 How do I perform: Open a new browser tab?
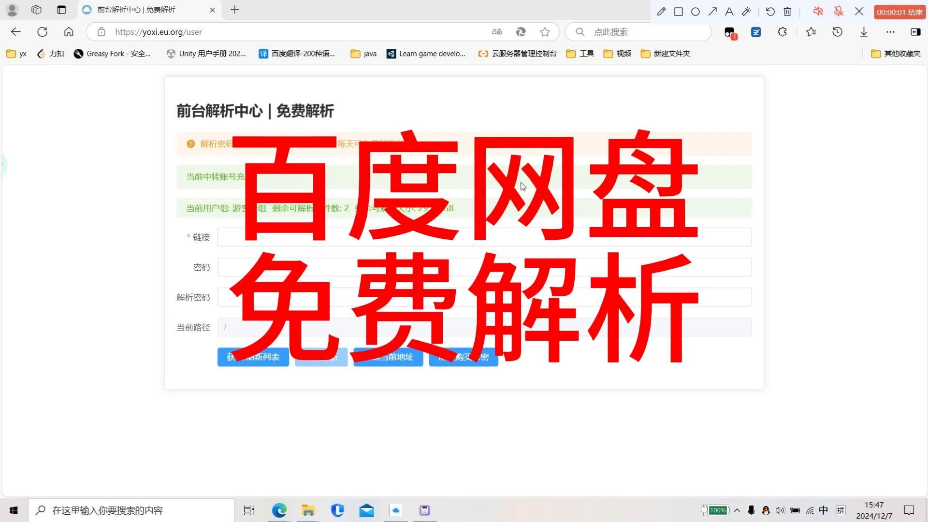(x=235, y=10)
